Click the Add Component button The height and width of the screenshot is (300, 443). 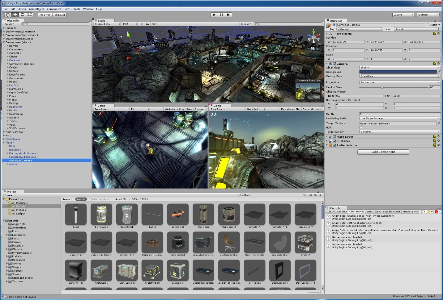click(x=383, y=152)
